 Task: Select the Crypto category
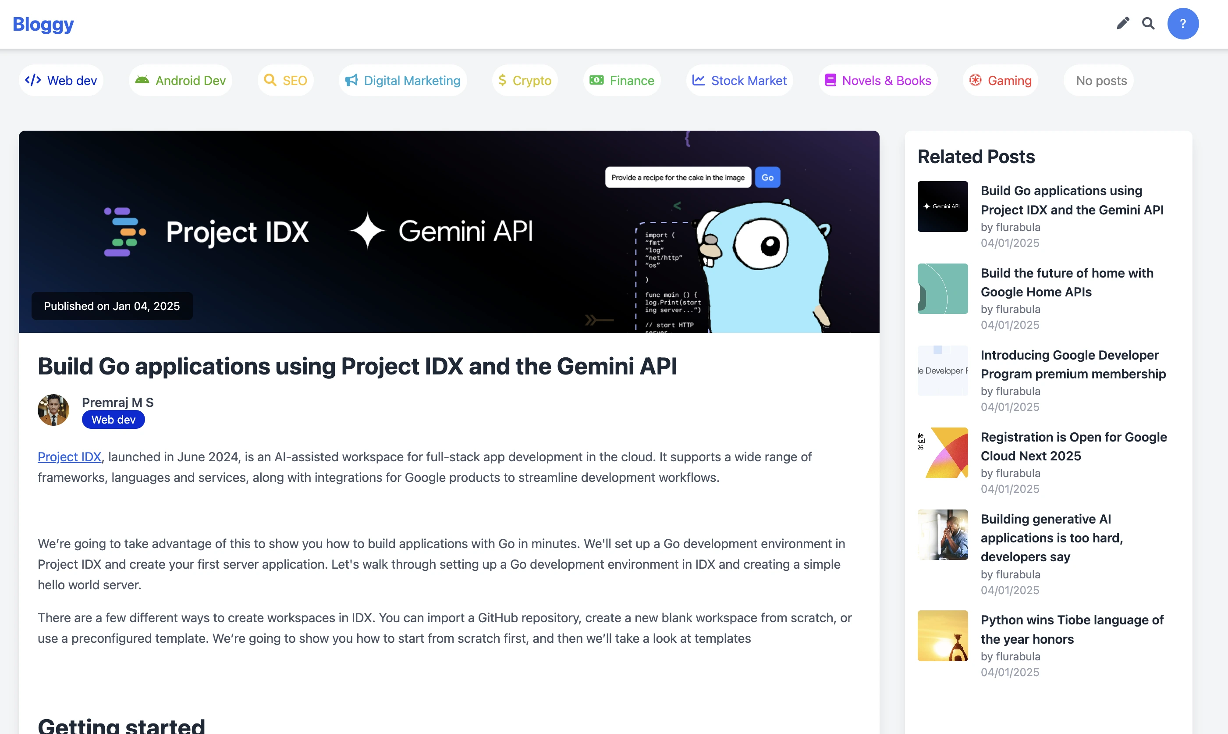[525, 80]
